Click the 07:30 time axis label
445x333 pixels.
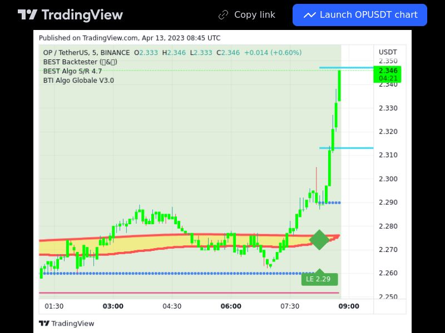click(290, 306)
